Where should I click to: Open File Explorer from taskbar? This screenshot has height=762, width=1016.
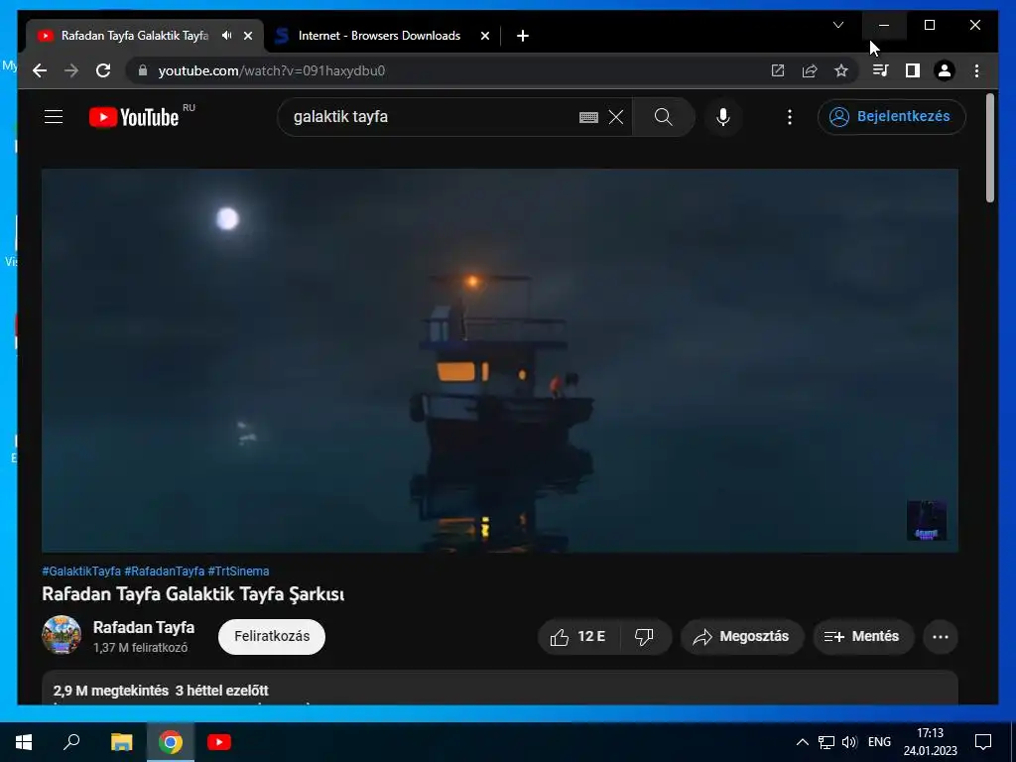tap(121, 742)
